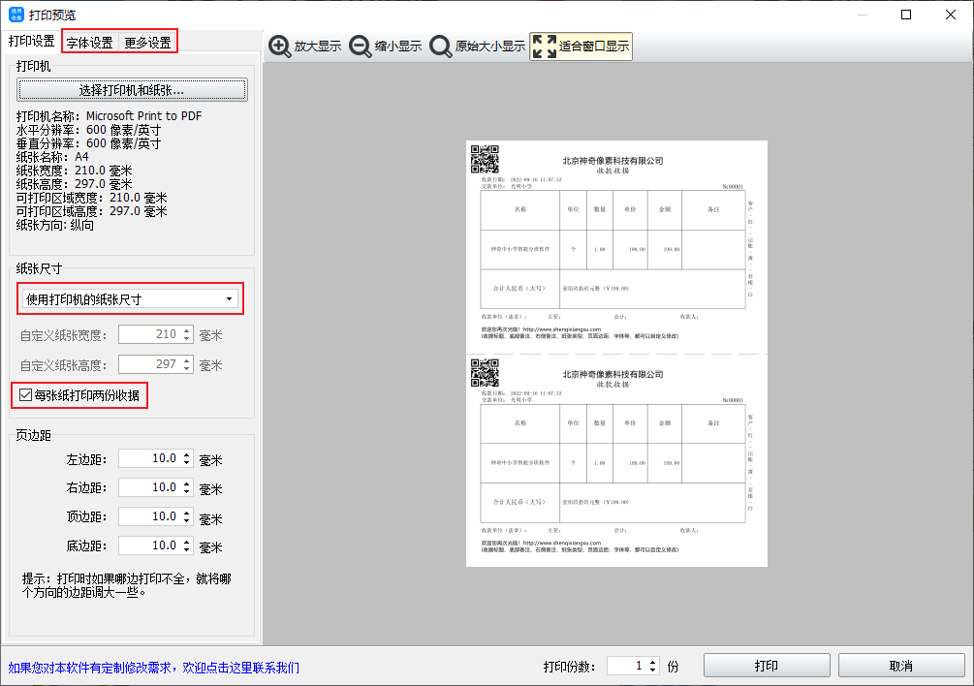
Task: Increase the 左边距 value with stepper
Action: [186, 454]
